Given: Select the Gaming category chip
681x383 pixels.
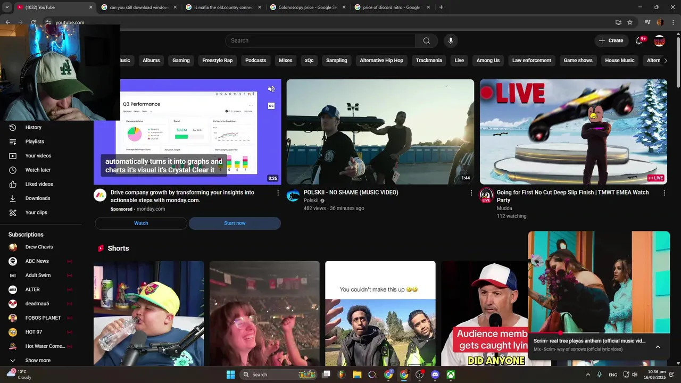Looking at the screenshot, I should (181, 61).
